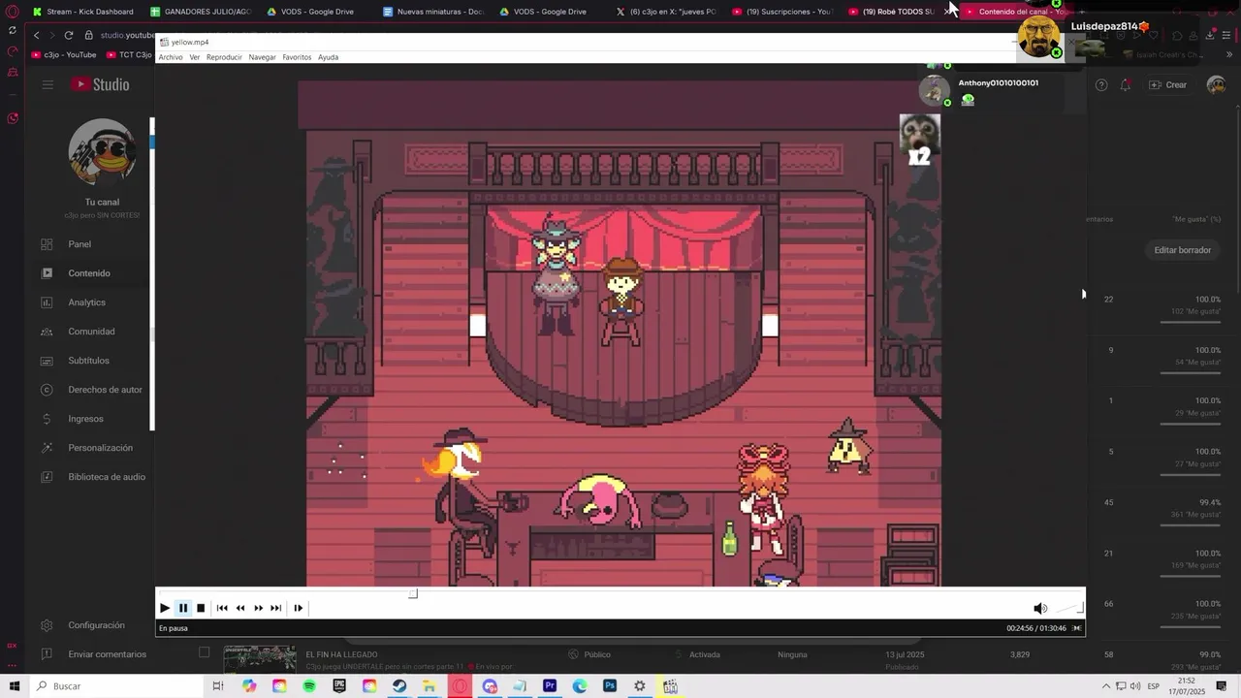1241x698 pixels.
Task: Click Editar borrador button
Action: pos(1182,250)
